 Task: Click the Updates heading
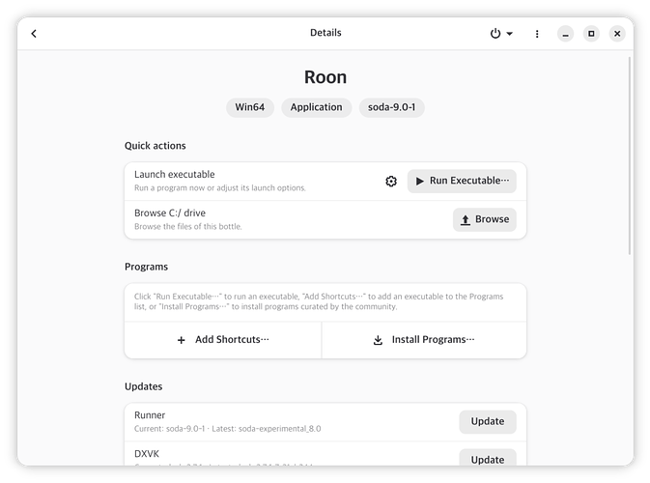pos(144,386)
